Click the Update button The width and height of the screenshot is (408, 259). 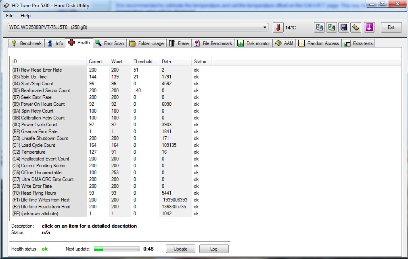pos(180,249)
